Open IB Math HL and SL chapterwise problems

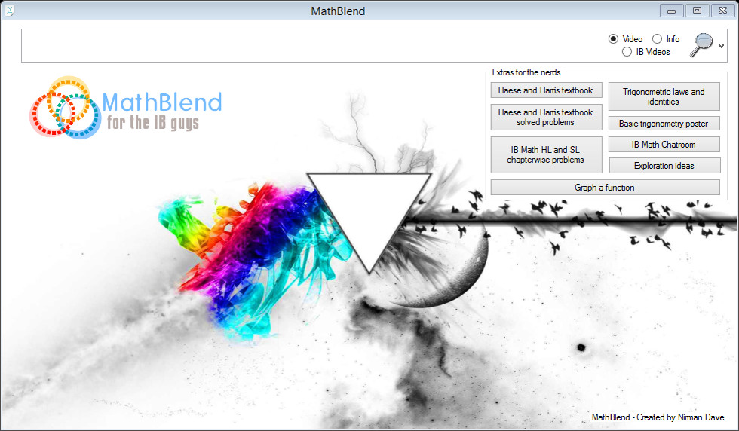click(x=546, y=155)
